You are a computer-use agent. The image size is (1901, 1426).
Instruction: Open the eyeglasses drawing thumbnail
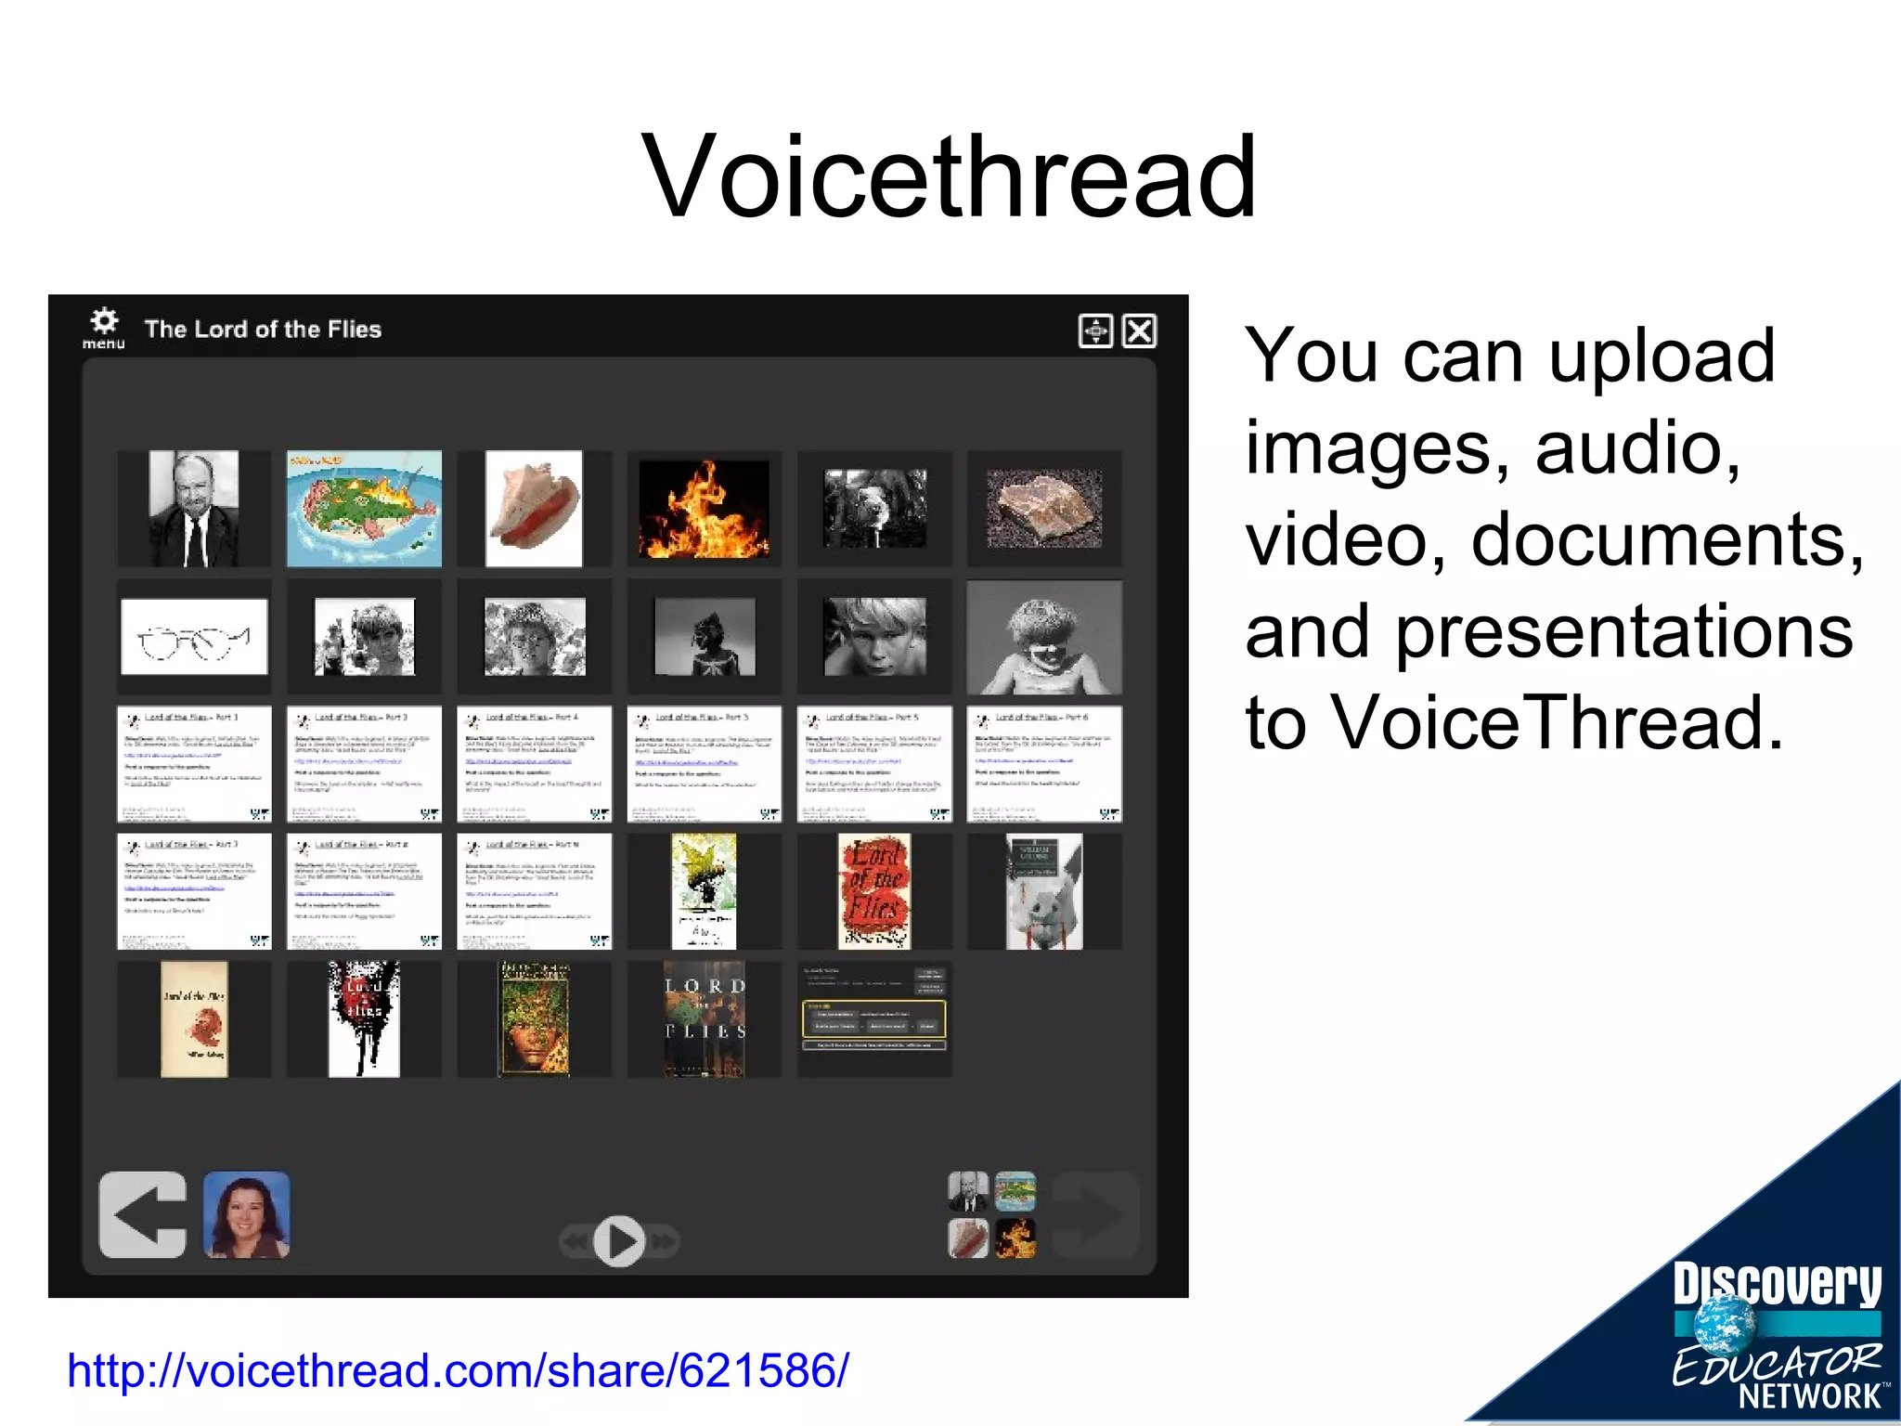click(x=194, y=637)
